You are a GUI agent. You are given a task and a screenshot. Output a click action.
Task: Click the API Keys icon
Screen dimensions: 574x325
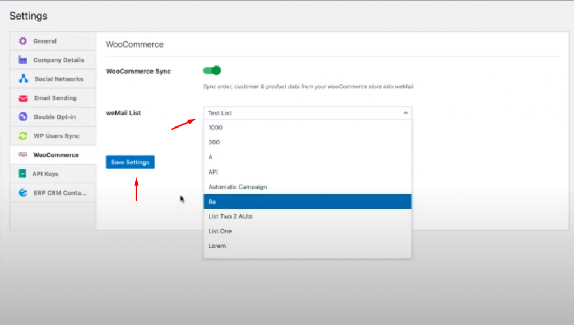tap(22, 174)
